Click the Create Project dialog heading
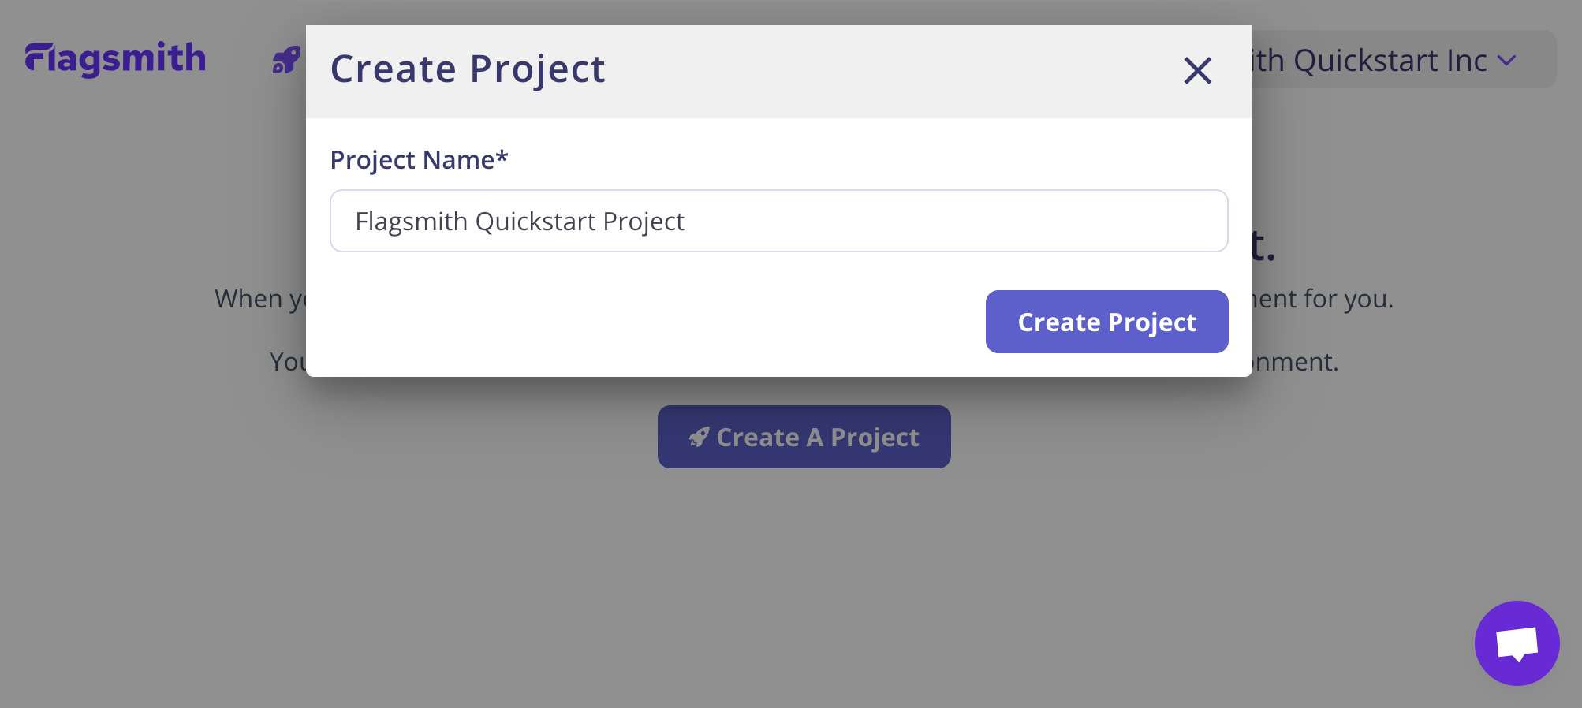1582x708 pixels. [468, 69]
